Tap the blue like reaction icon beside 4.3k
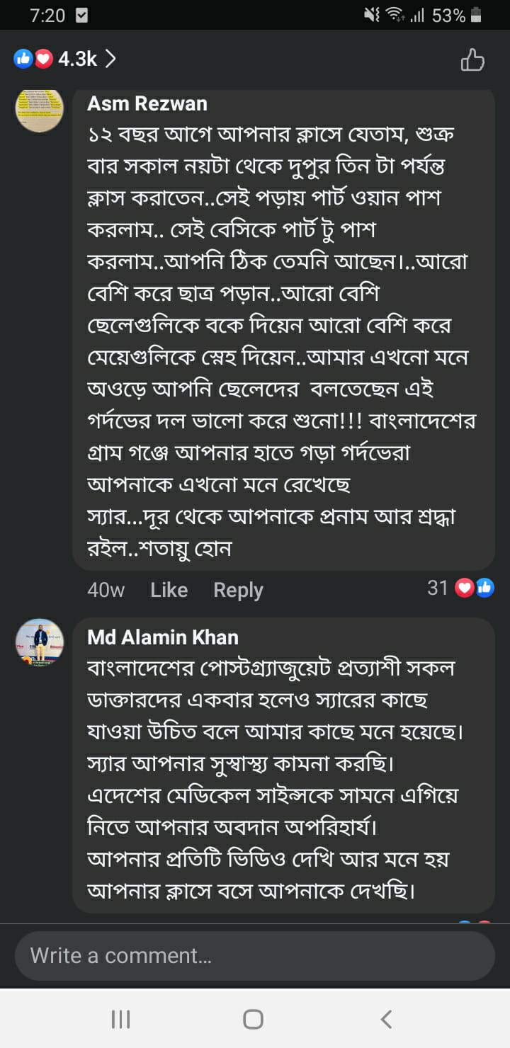The height and width of the screenshot is (1048, 510). [x=23, y=59]
